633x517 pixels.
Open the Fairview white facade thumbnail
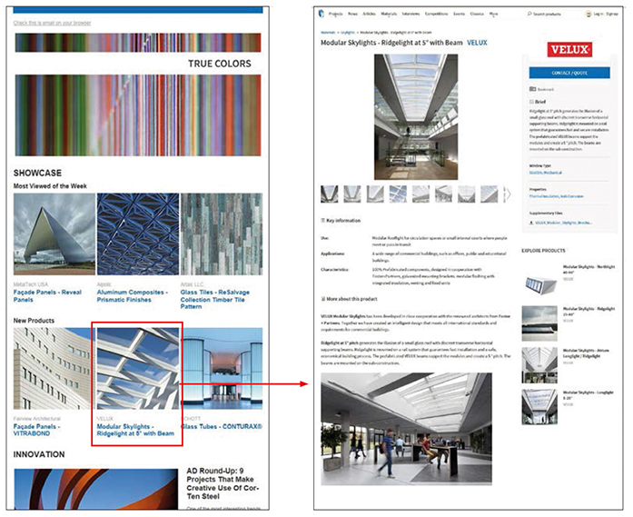54,368
